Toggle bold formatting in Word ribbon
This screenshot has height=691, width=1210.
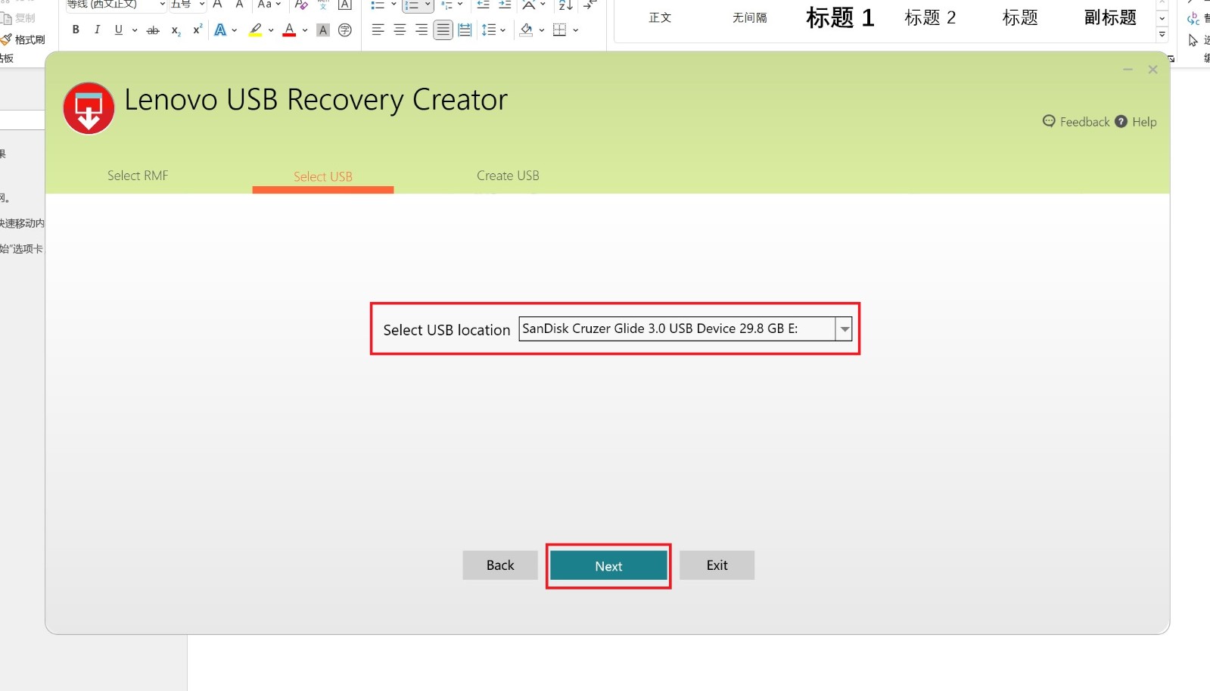[76, 30]
